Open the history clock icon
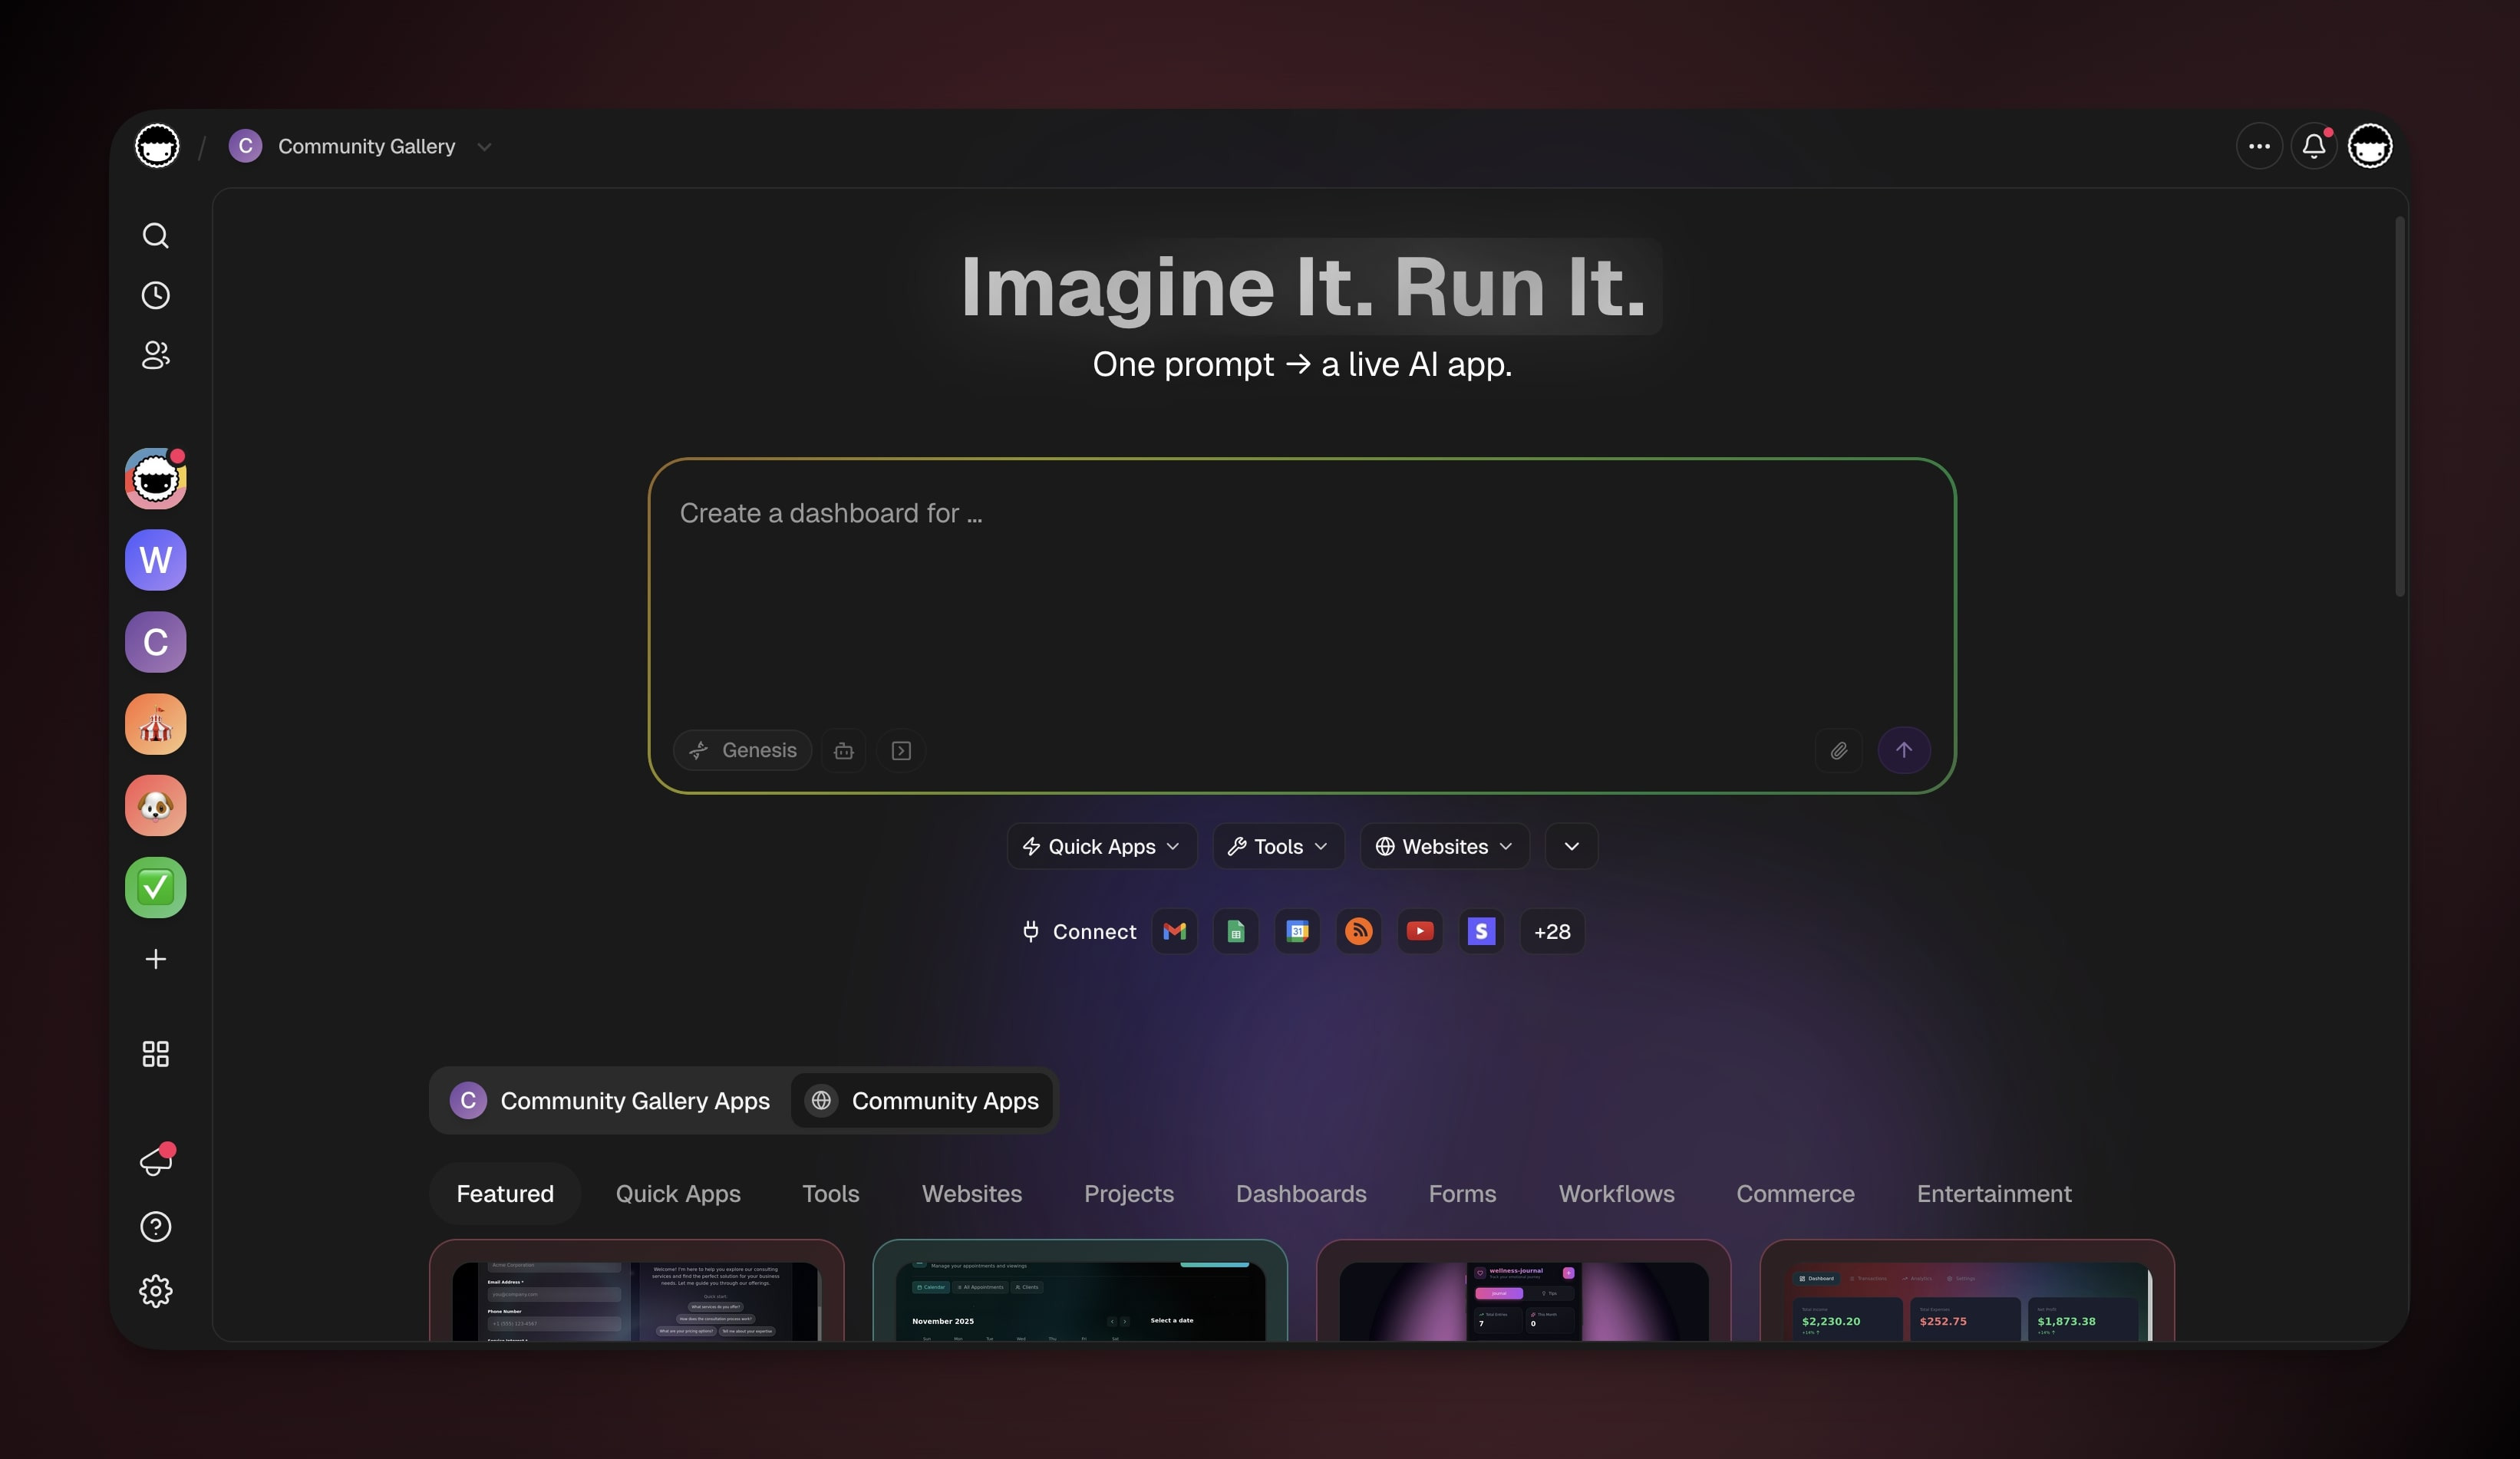The width and height of the screenshot is (2520, 1459). [155, 296]
